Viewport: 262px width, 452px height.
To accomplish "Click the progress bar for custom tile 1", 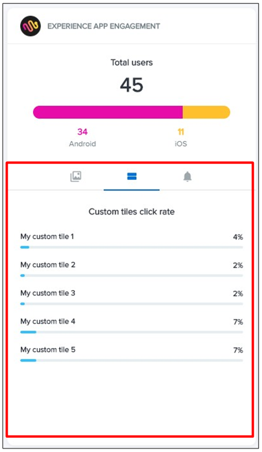I will (132, 248).
